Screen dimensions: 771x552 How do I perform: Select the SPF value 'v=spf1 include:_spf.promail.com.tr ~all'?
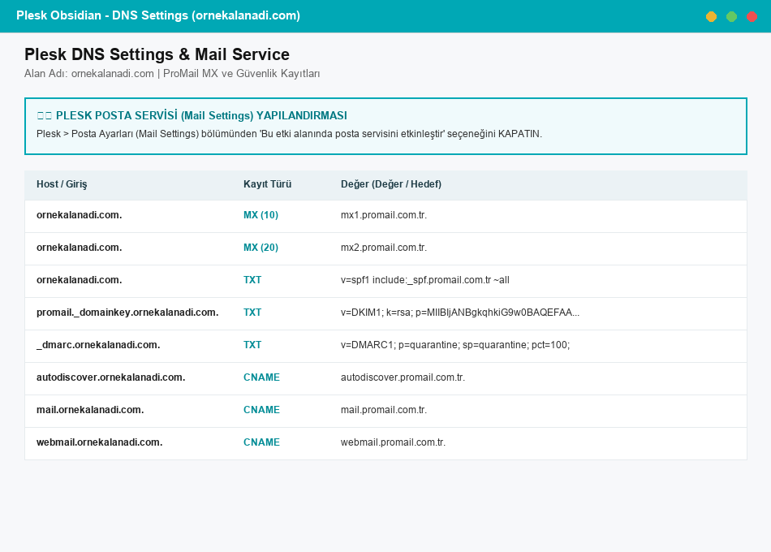pos(424,280)
